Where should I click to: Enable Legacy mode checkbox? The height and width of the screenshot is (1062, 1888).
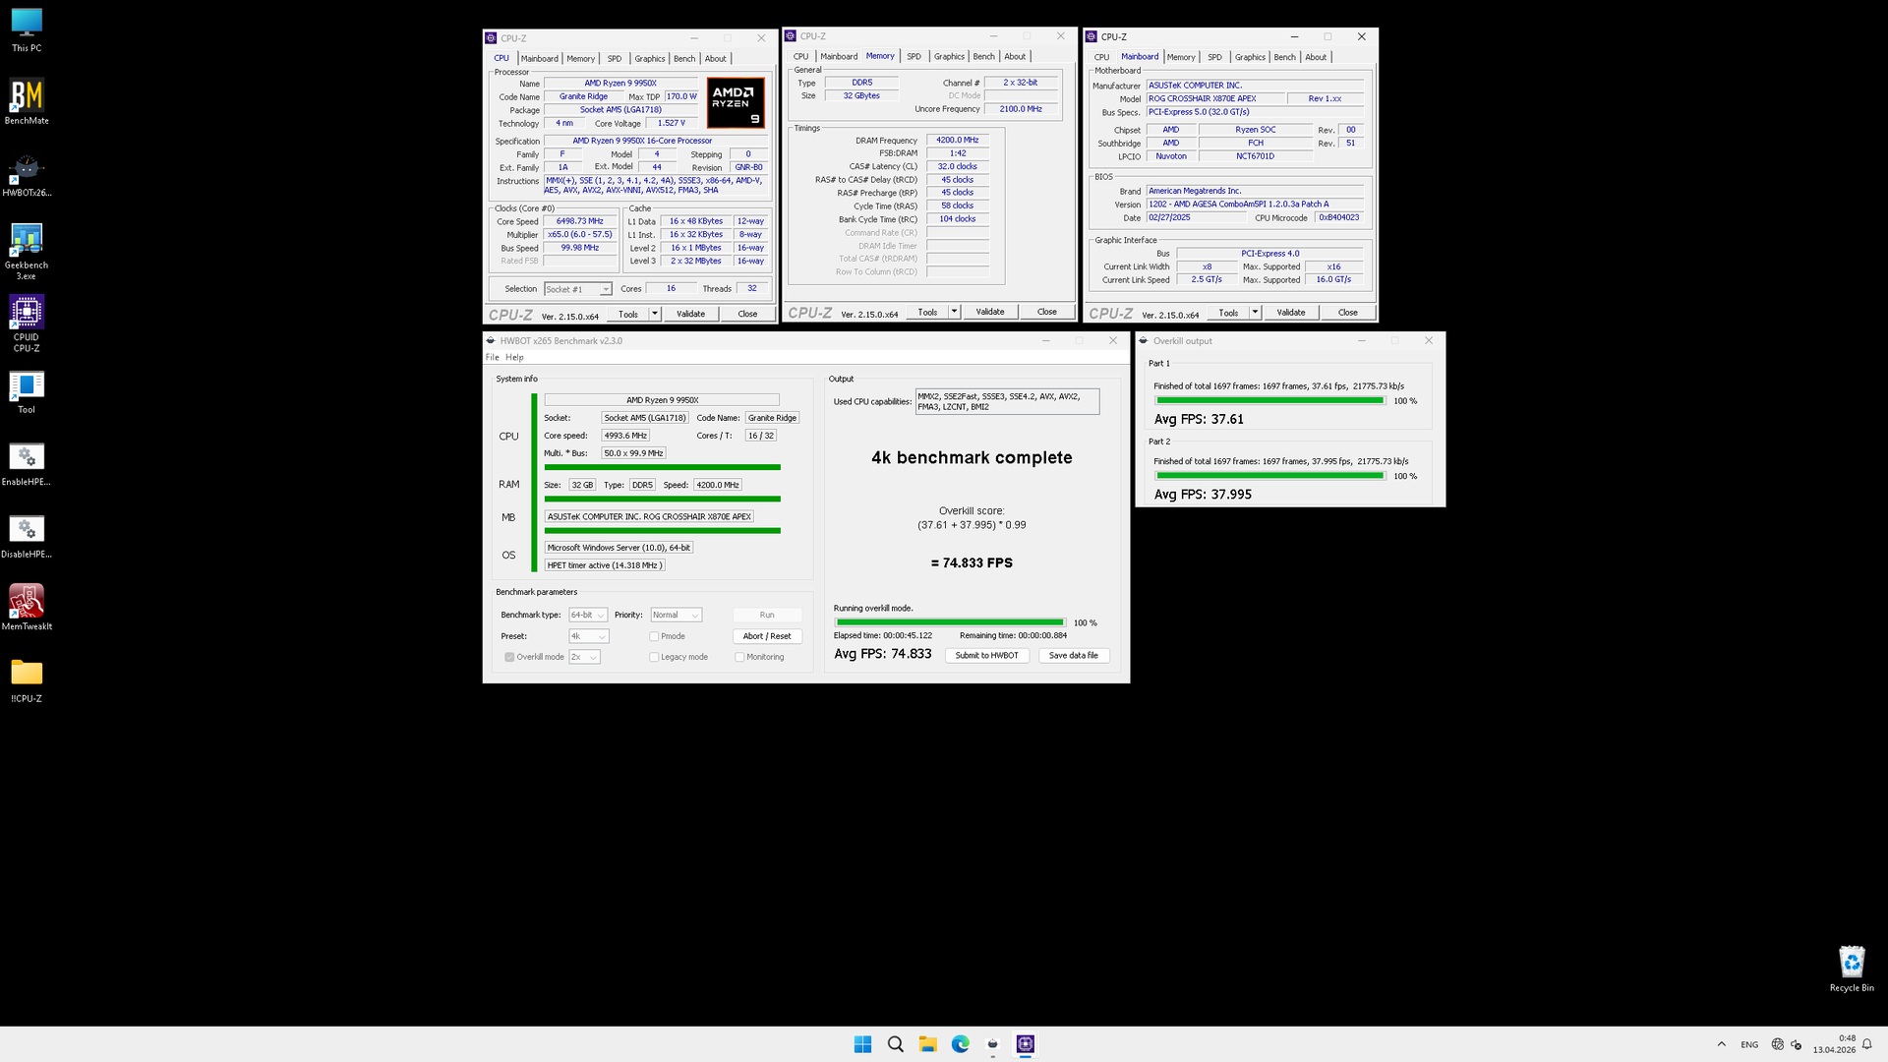[654, 657]
